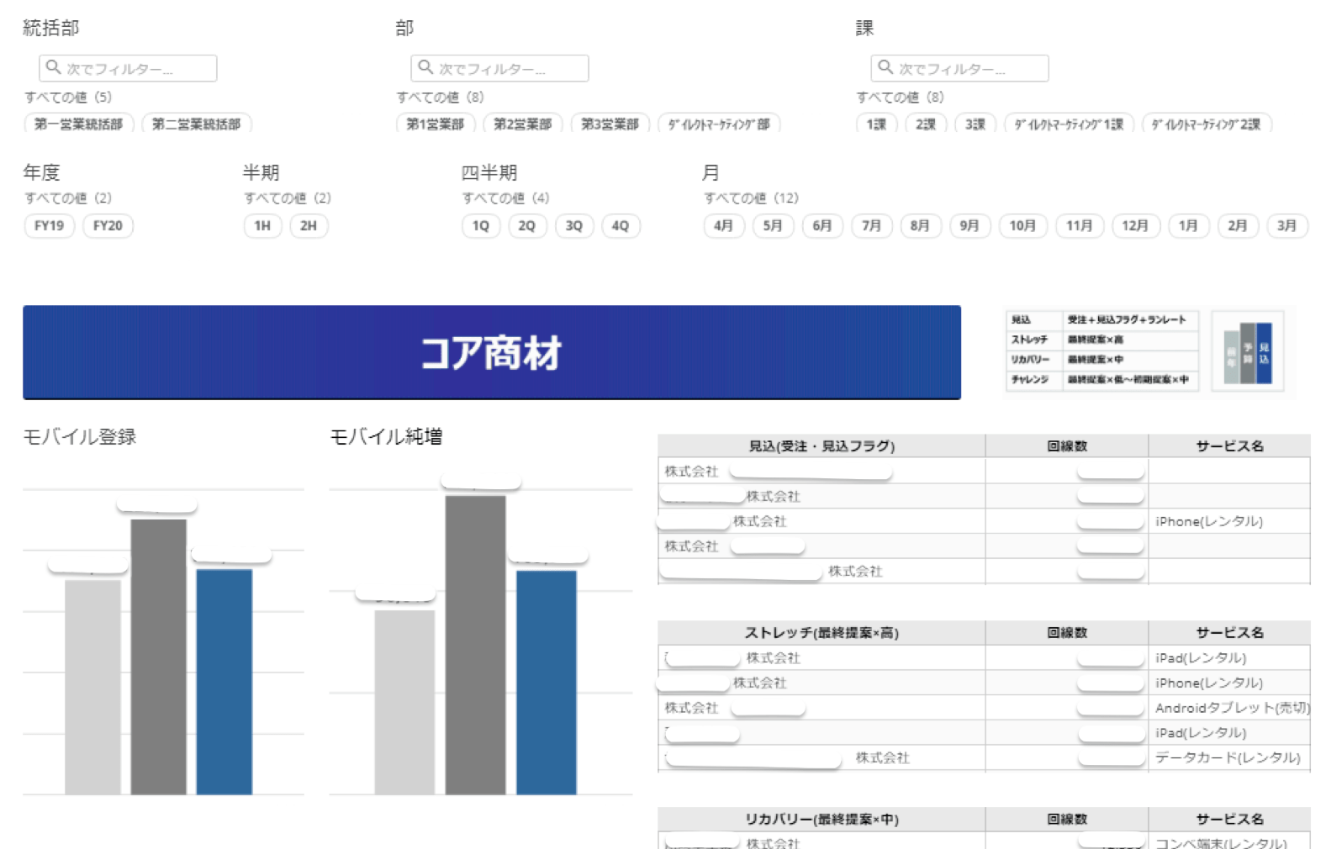Click iPhone(レンタル) cell in ストレッチ table

tap(1229, 683)
